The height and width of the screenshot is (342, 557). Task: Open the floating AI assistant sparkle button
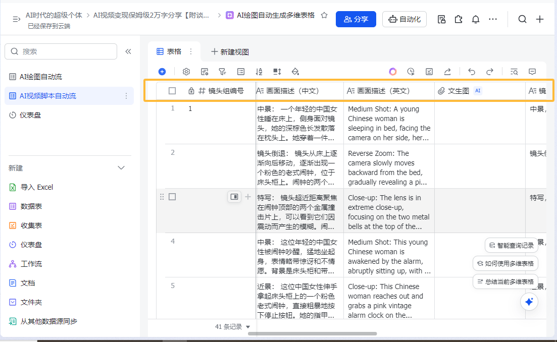click(x=529, y=302)
